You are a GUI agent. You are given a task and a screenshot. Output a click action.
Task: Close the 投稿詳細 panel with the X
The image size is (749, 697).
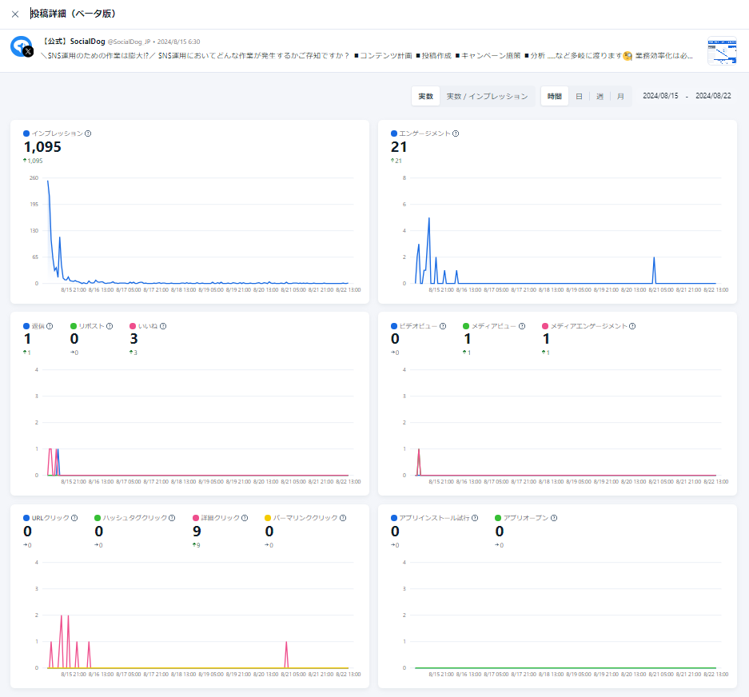coord(15,14)
